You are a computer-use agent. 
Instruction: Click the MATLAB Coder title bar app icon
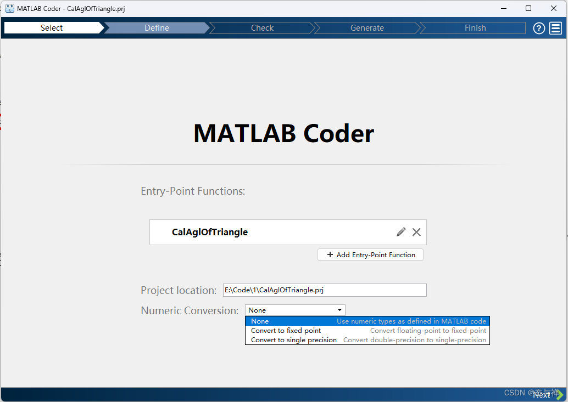pyautogui.click(x=10, y=8)
